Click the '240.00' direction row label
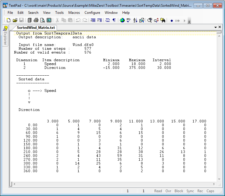Viewport: 225px width, 196px height. (x=31, y=156)
